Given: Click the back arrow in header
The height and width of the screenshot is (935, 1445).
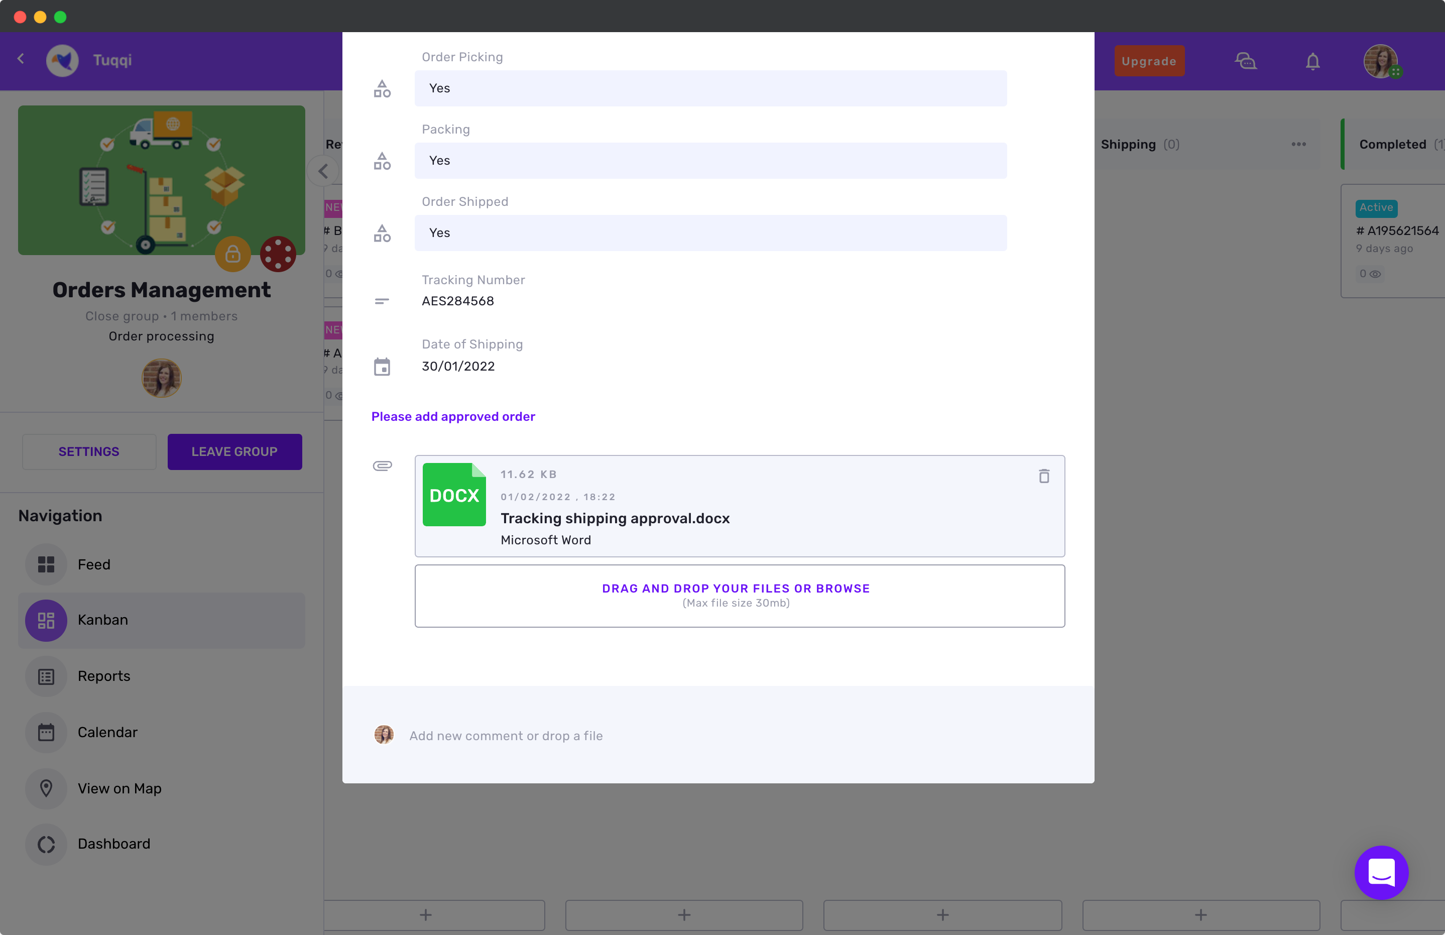Looking at the screenshot, I should pyautogui.click(x=21, y=59).
